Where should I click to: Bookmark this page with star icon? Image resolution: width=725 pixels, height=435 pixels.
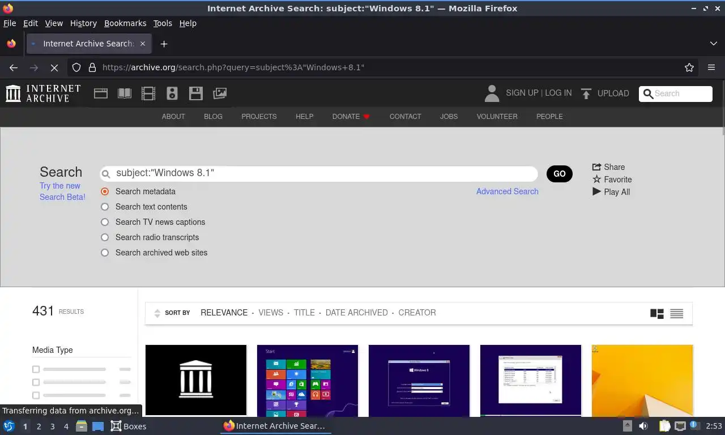click(689, 67)
